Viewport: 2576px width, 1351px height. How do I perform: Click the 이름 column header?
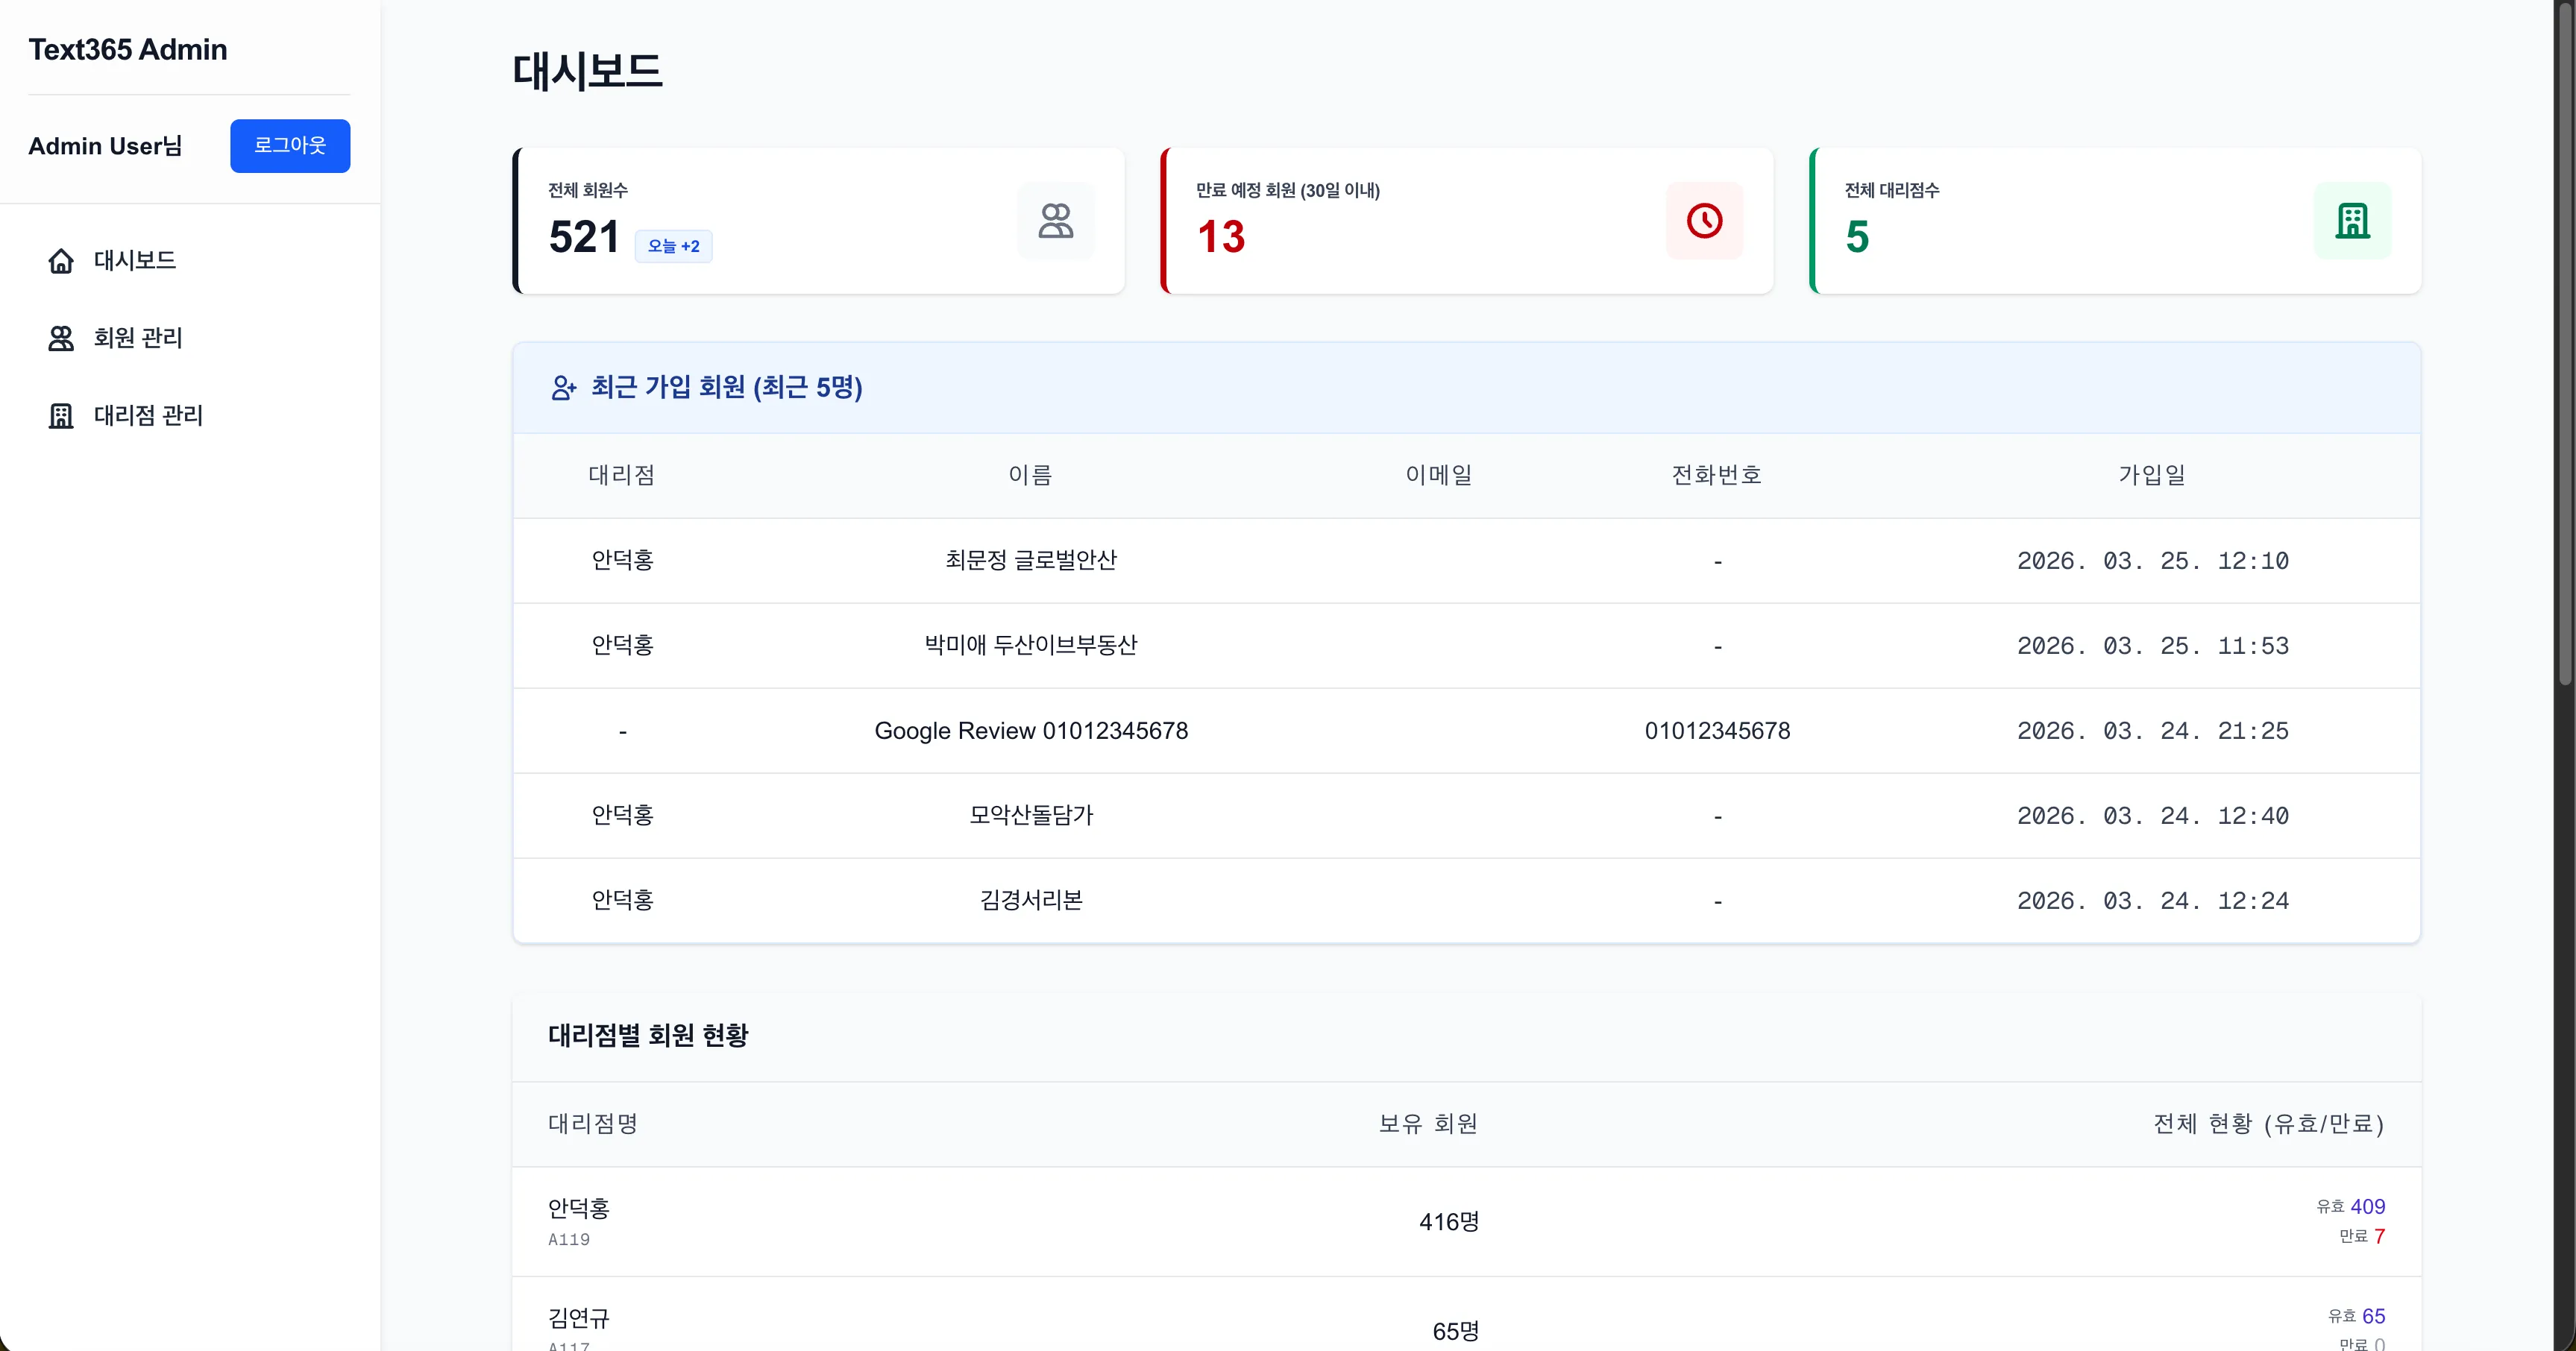coord(1030,475)
